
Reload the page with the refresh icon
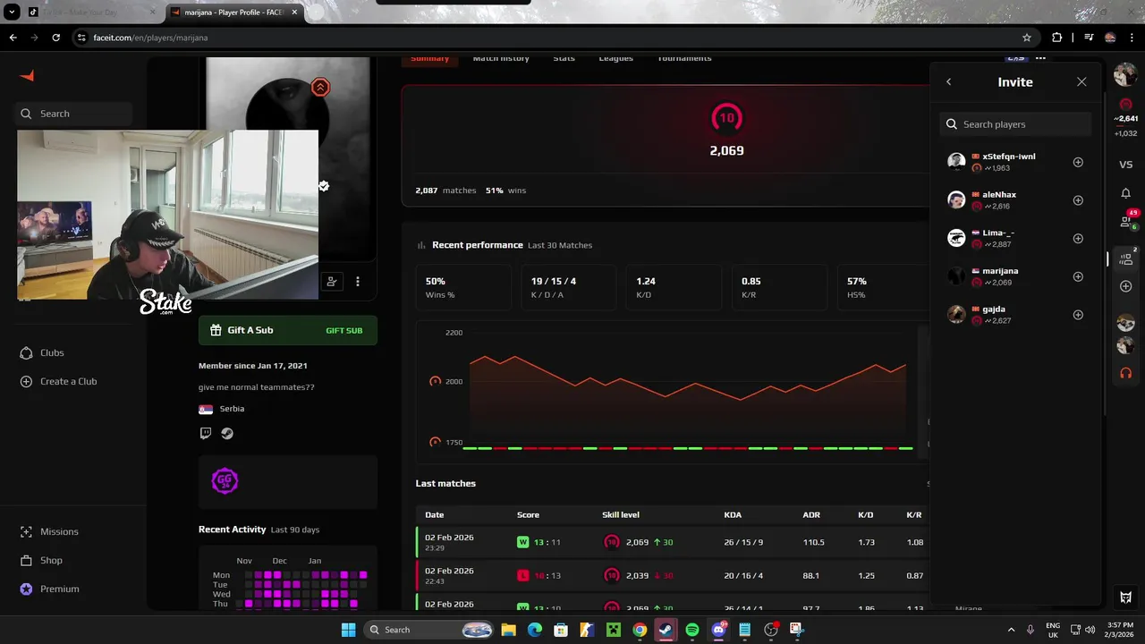tap(55, 38)
